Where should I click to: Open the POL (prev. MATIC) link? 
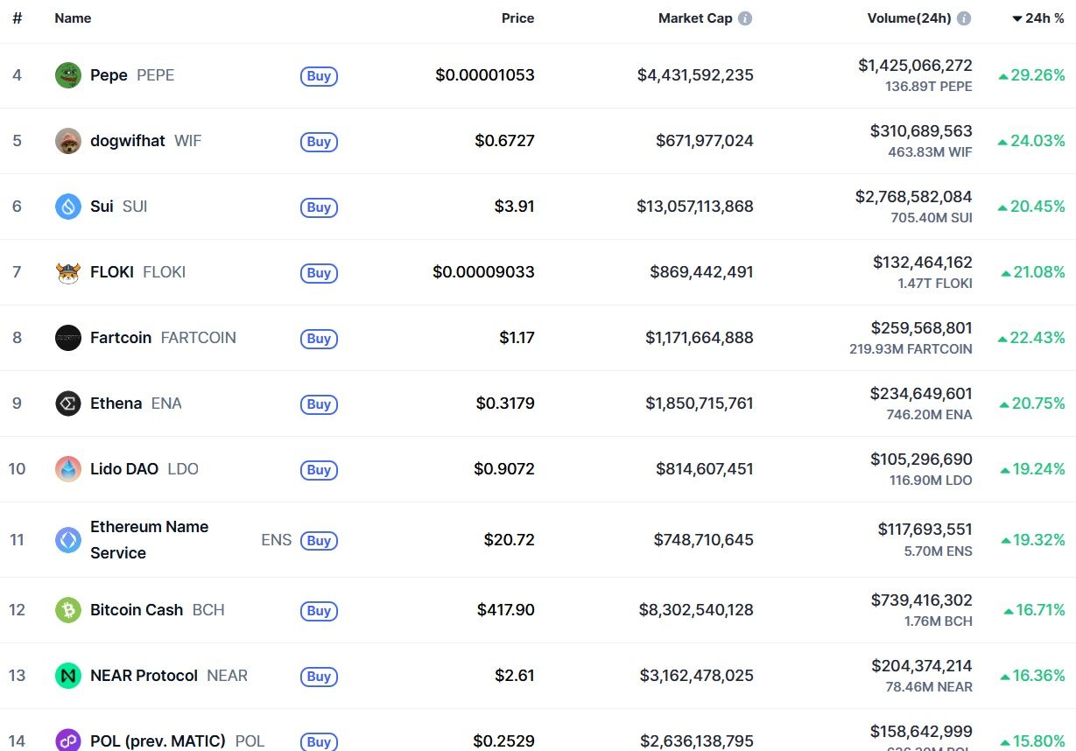coord(158,741)
